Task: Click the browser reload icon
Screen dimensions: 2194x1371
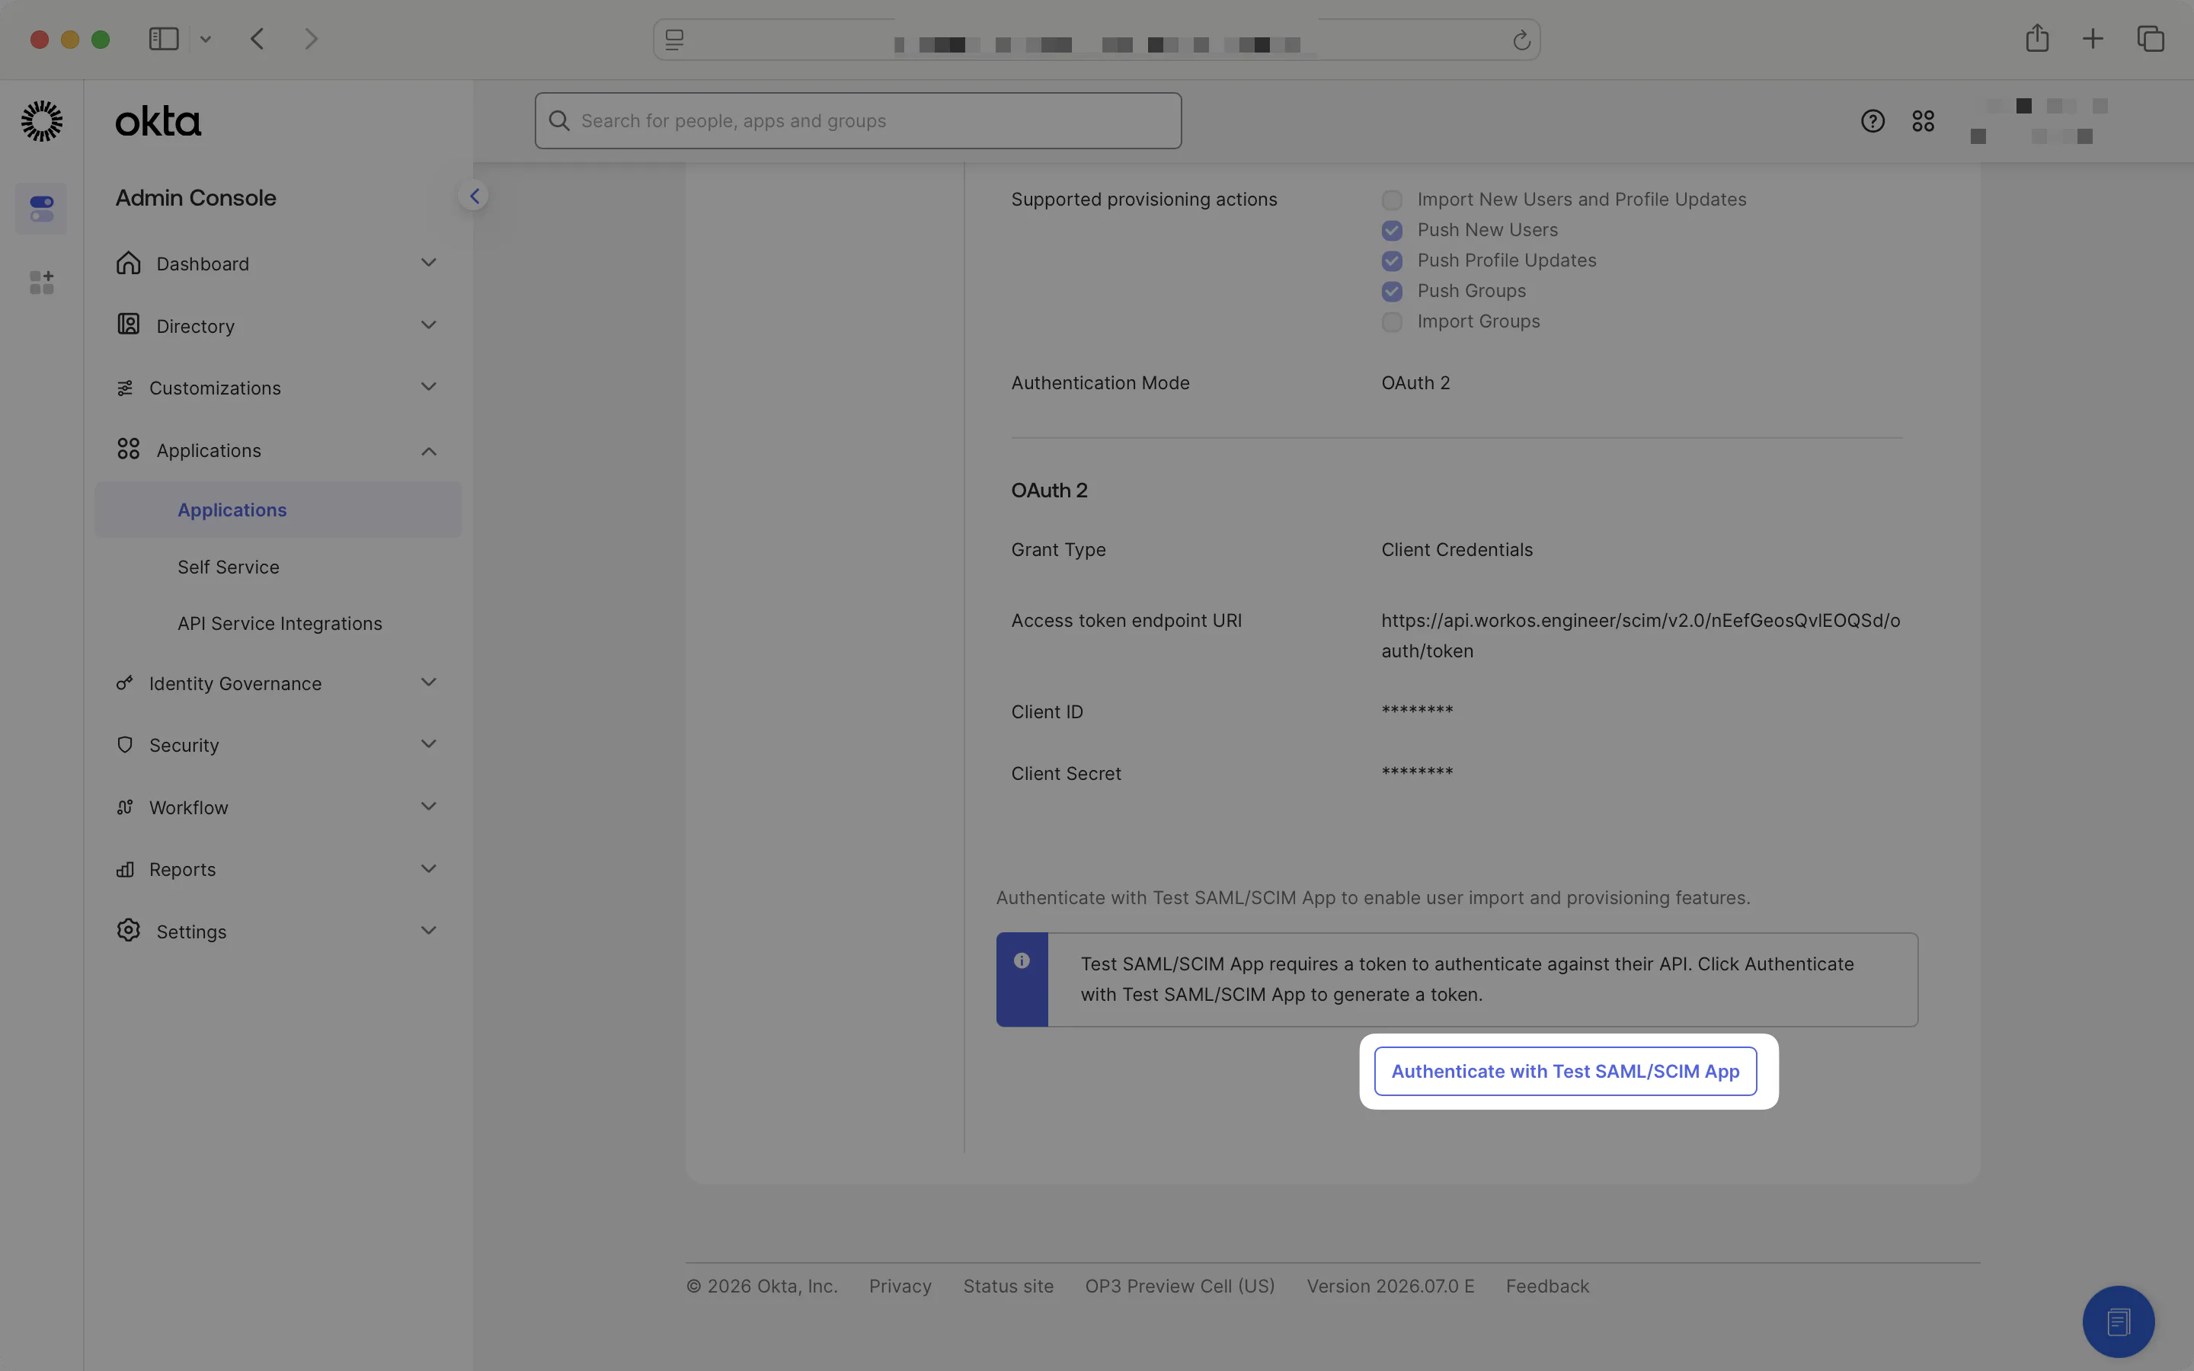Action: click(x=1521, y=40)
